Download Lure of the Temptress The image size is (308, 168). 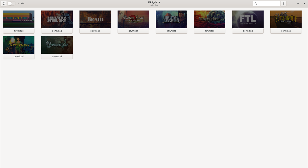pyautogui.click(x=19, y=56)
